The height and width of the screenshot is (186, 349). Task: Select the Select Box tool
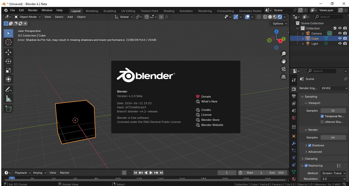(x=8, y=33)
